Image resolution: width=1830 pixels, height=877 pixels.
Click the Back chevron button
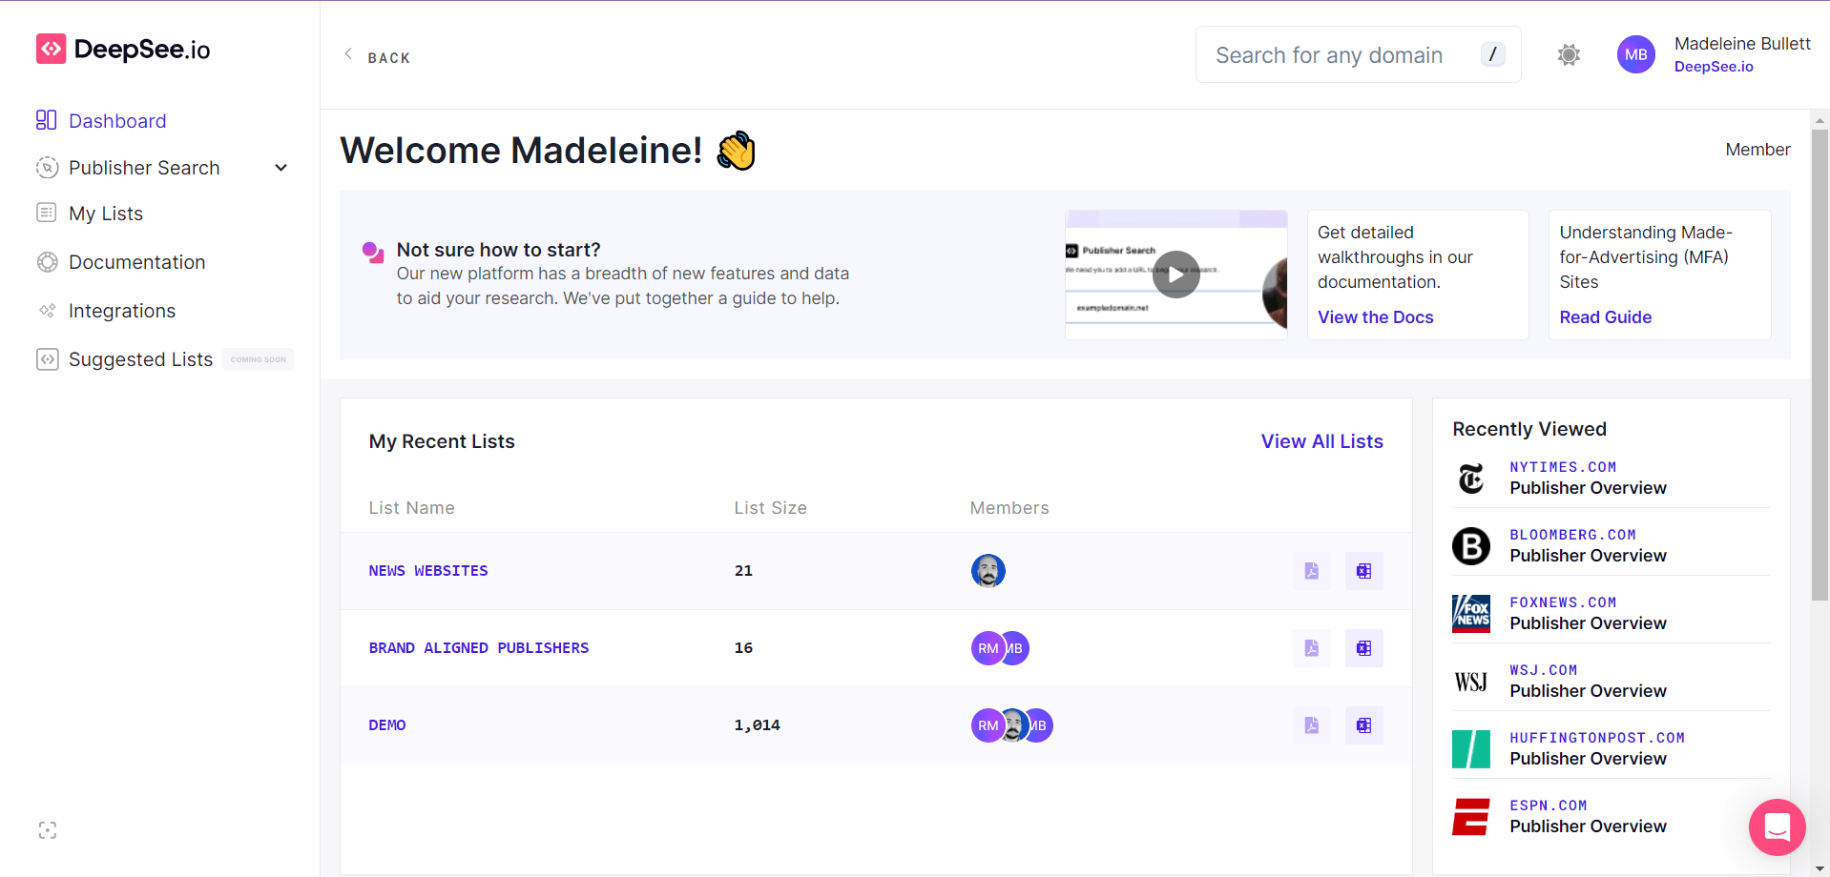pyautogui.click(x=349, y=55)
